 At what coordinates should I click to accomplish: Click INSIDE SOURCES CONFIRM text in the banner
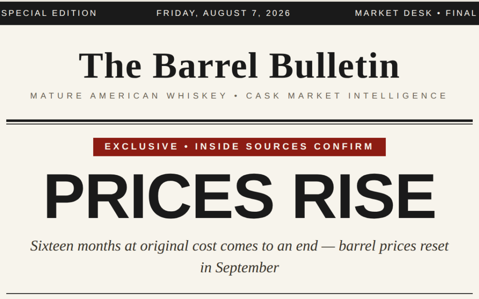284,147
